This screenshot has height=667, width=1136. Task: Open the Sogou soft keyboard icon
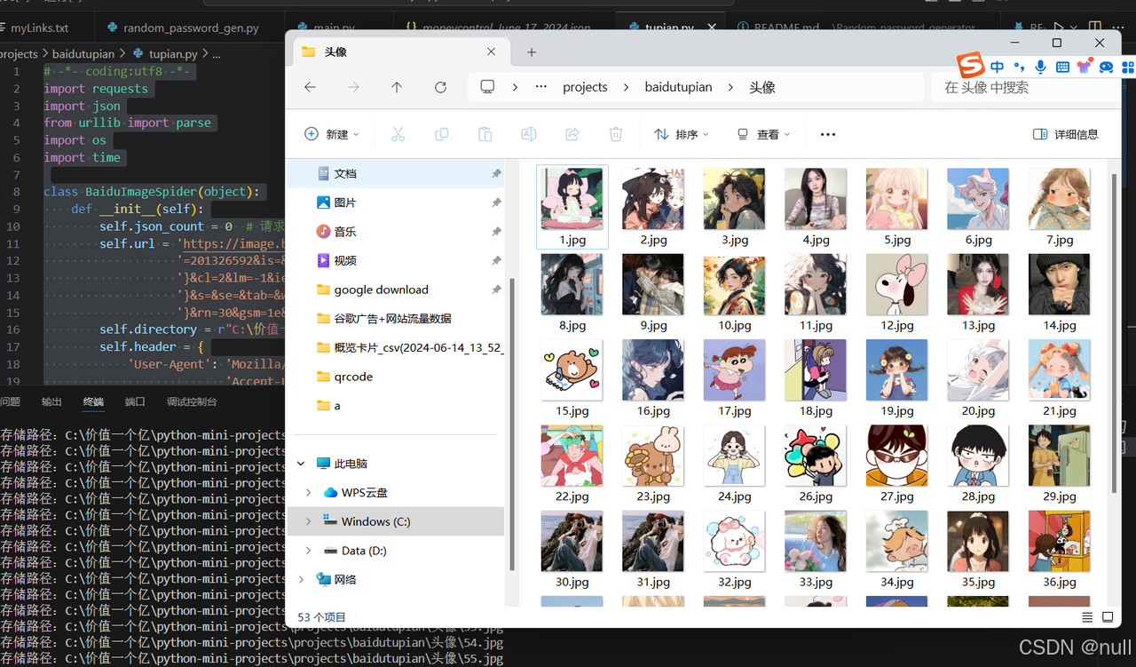click(x=1062, y=67)
